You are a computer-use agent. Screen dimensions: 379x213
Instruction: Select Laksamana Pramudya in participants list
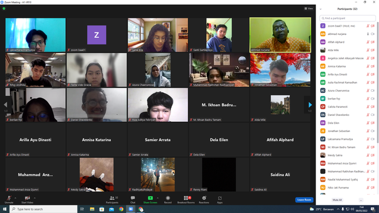348,139
